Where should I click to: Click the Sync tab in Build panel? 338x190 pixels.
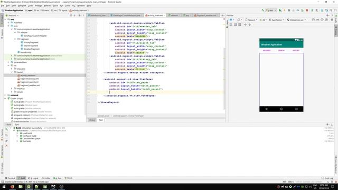(17, 125)
